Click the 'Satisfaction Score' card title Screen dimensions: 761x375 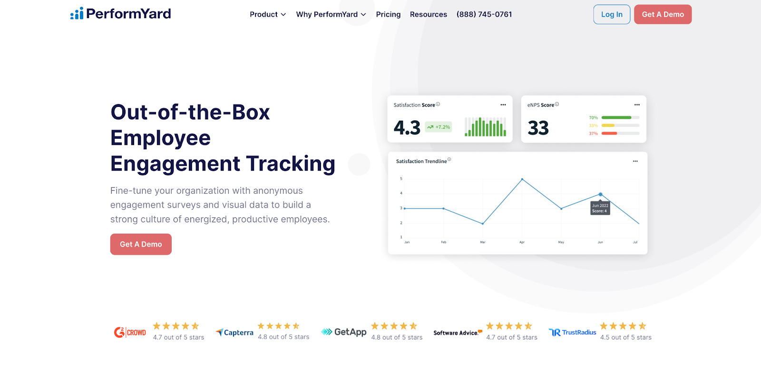[414, 105]
